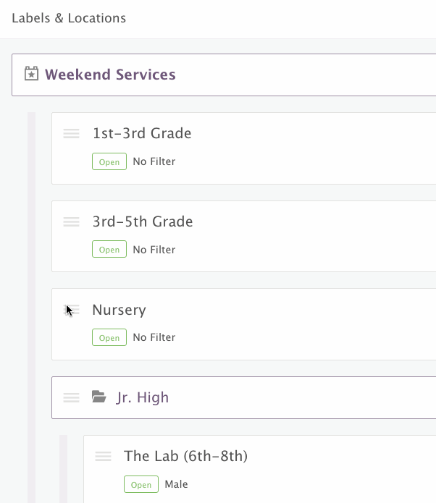Open the 1st-3rd Grade location

pos(142,133)
